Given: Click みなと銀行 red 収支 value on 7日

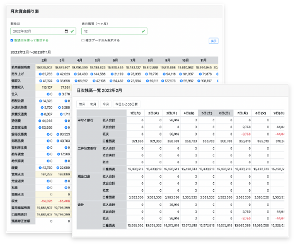Looking at the screenshot, I should (246, 134).
